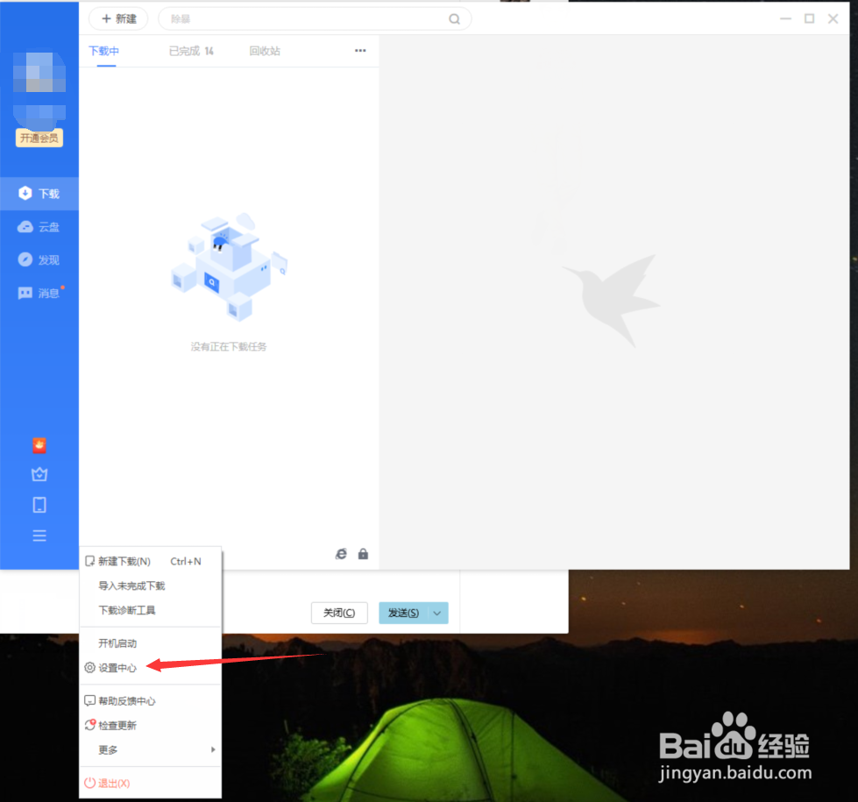Open the 发现 discover panel
This screenshot has width=858, height=802.
(x=40, y=259)
